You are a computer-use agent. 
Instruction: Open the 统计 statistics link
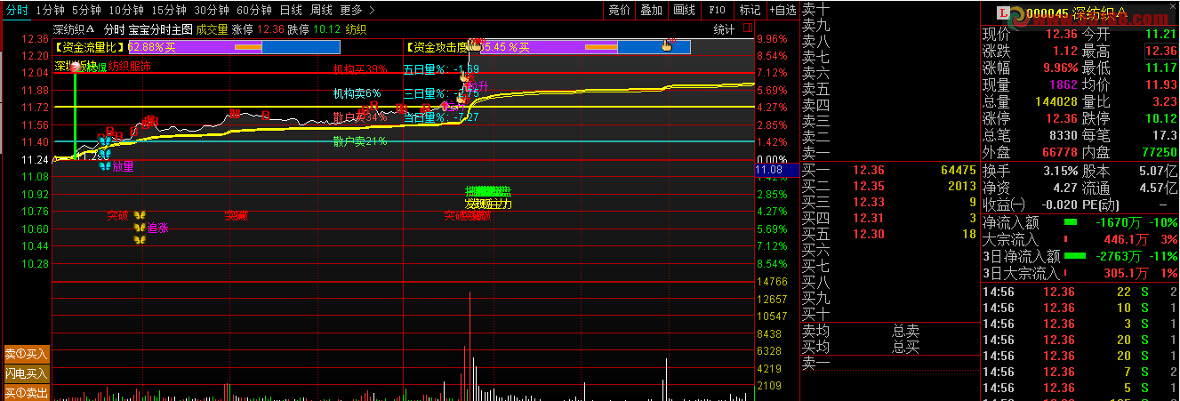click(724, 29)
